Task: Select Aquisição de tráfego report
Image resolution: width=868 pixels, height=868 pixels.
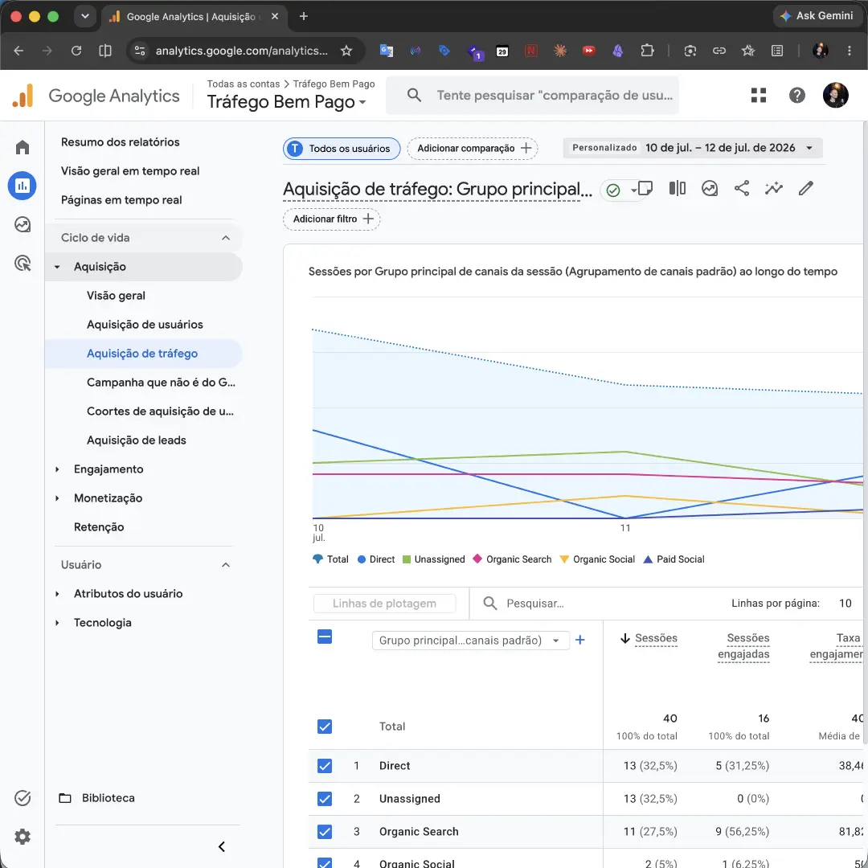Action: point(142,353)
